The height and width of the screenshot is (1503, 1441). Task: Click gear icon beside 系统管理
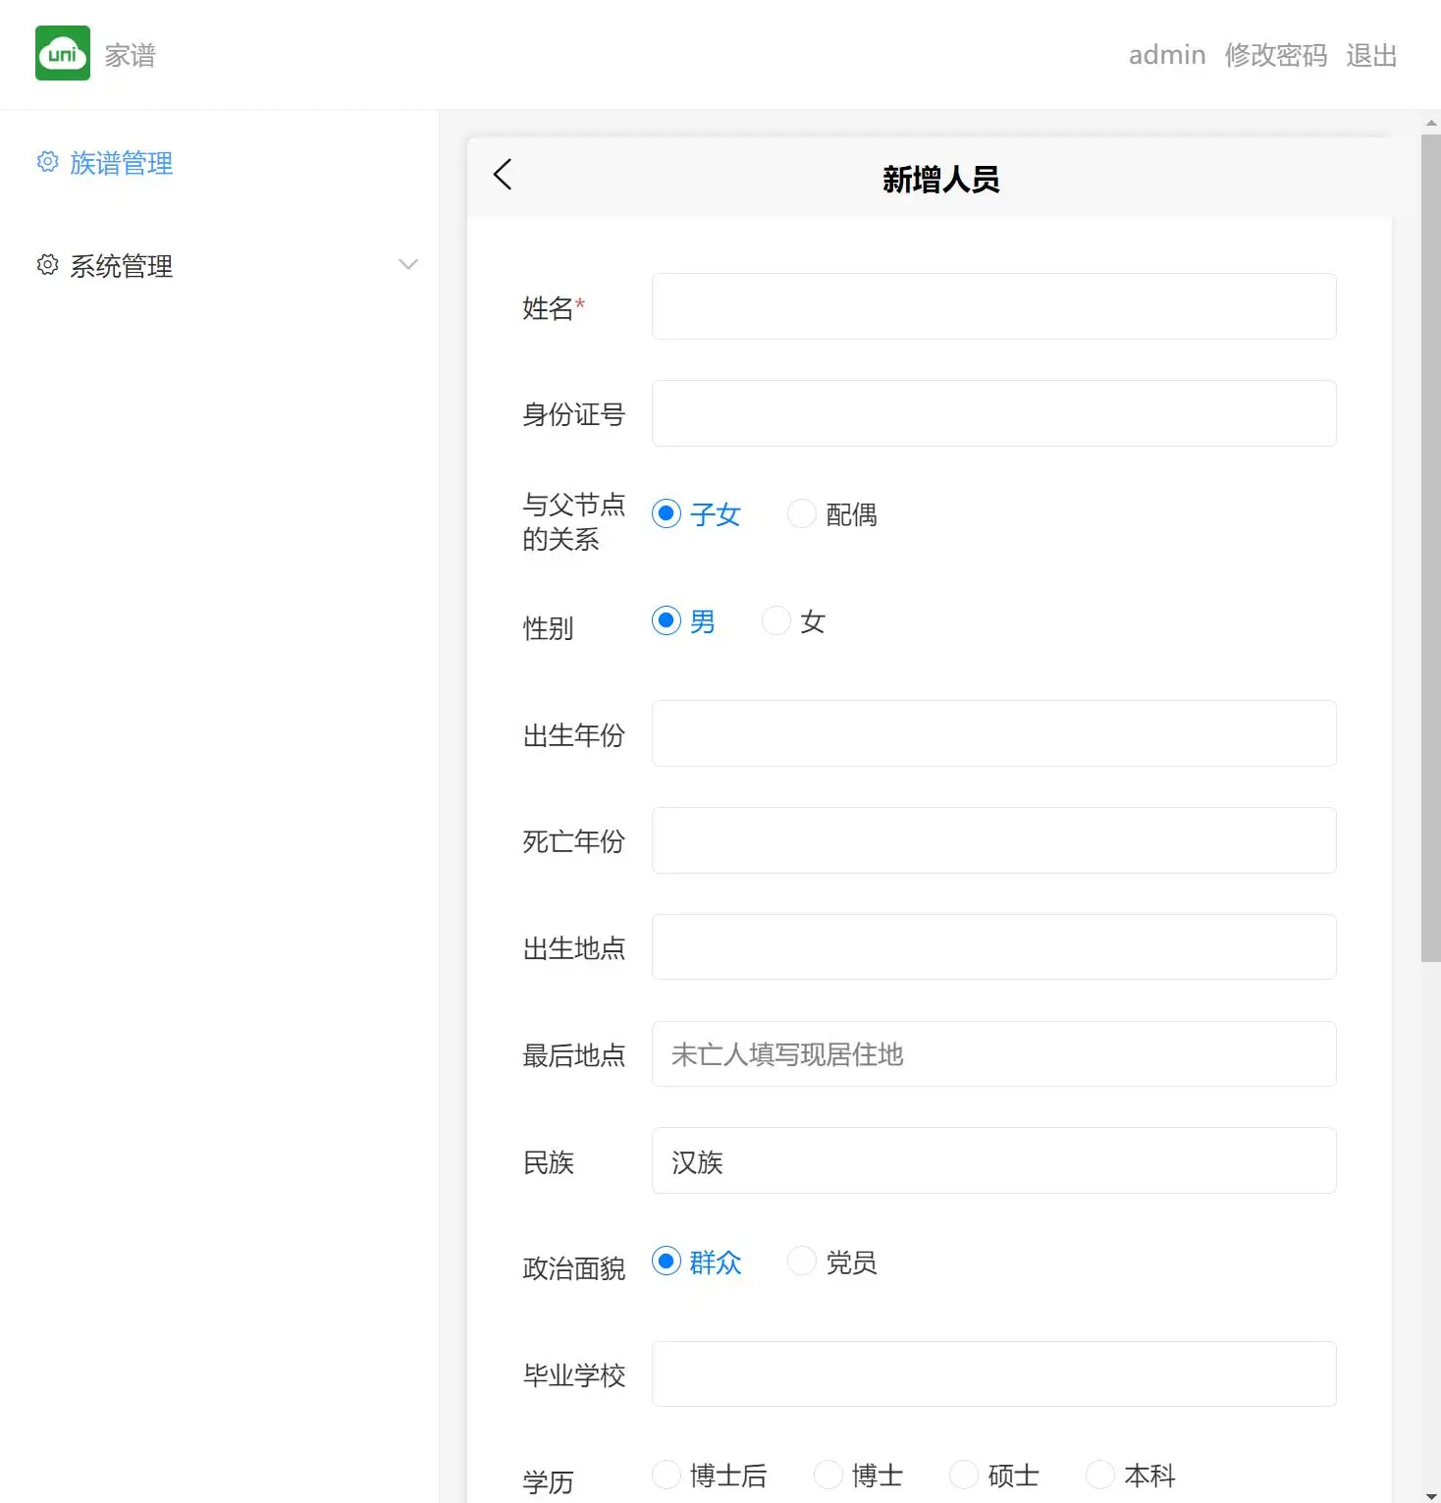coord(47,265)
